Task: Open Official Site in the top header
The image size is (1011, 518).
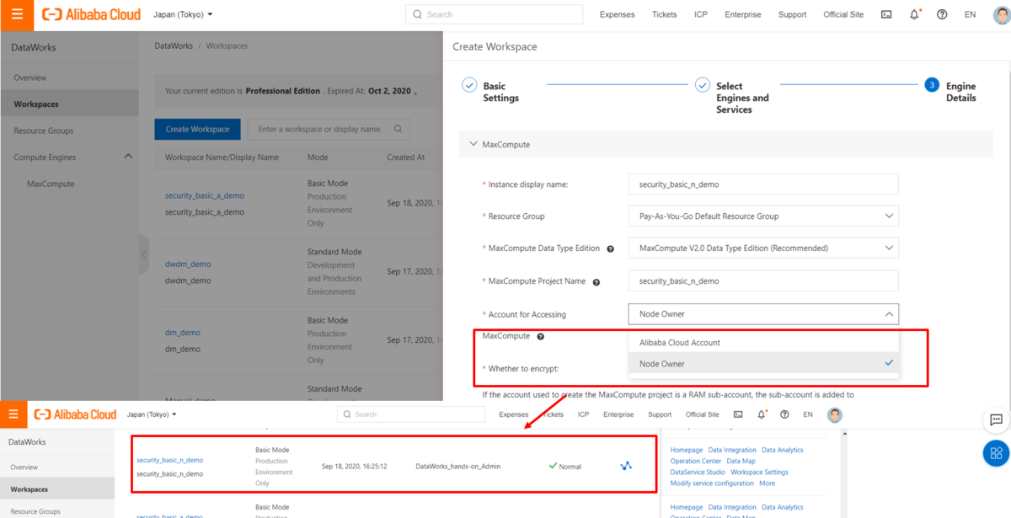Action: coord(843,14)
